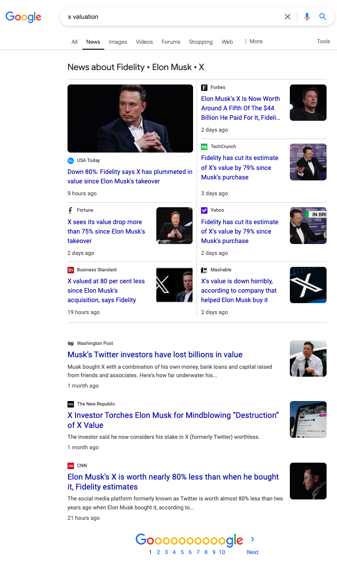Open Washington Post Twitter investors article
Viewport: 337px width, 571px height.
click(x=155, y=355)
